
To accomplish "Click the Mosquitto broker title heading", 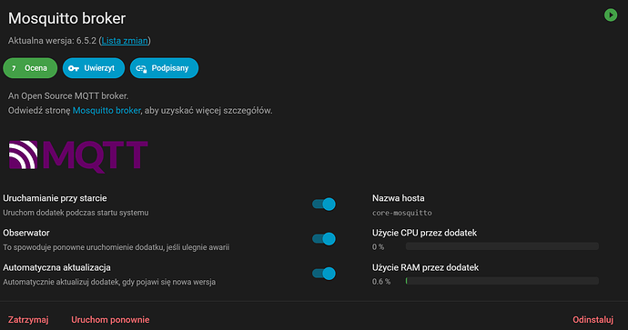I will (x=66, y=18).
